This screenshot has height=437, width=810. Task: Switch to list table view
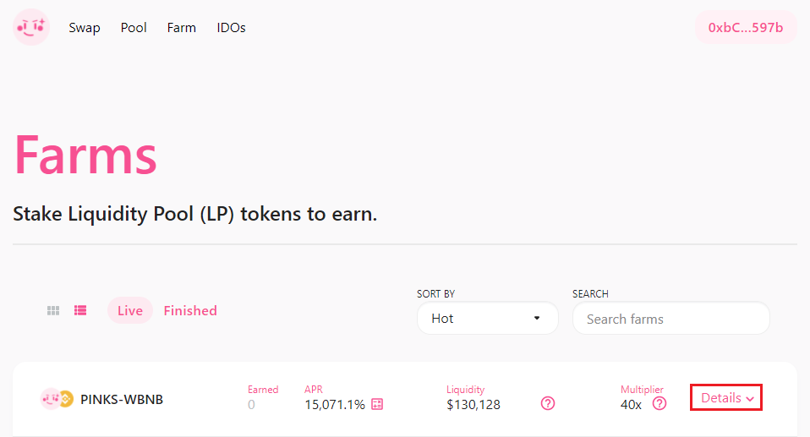click(x=80, y=311)
